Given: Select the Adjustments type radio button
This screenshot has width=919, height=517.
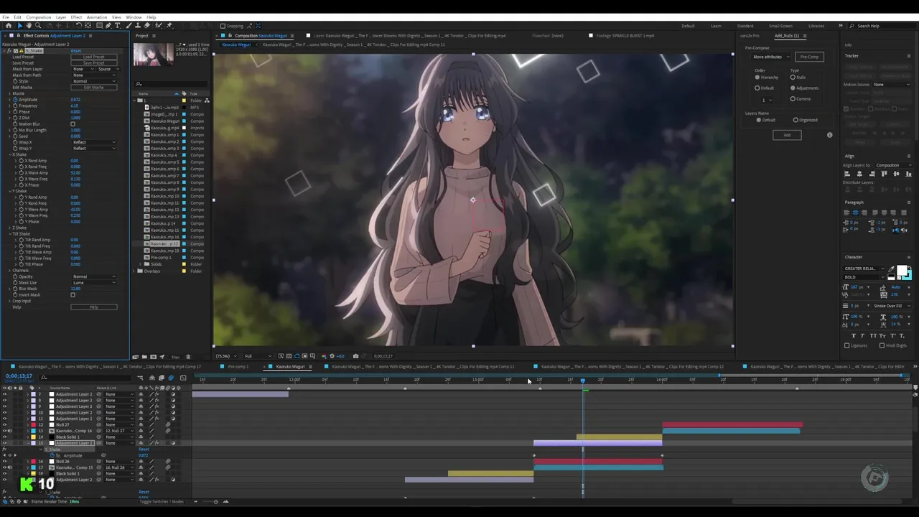Looking at the screenshot, I should coord(793,88).
